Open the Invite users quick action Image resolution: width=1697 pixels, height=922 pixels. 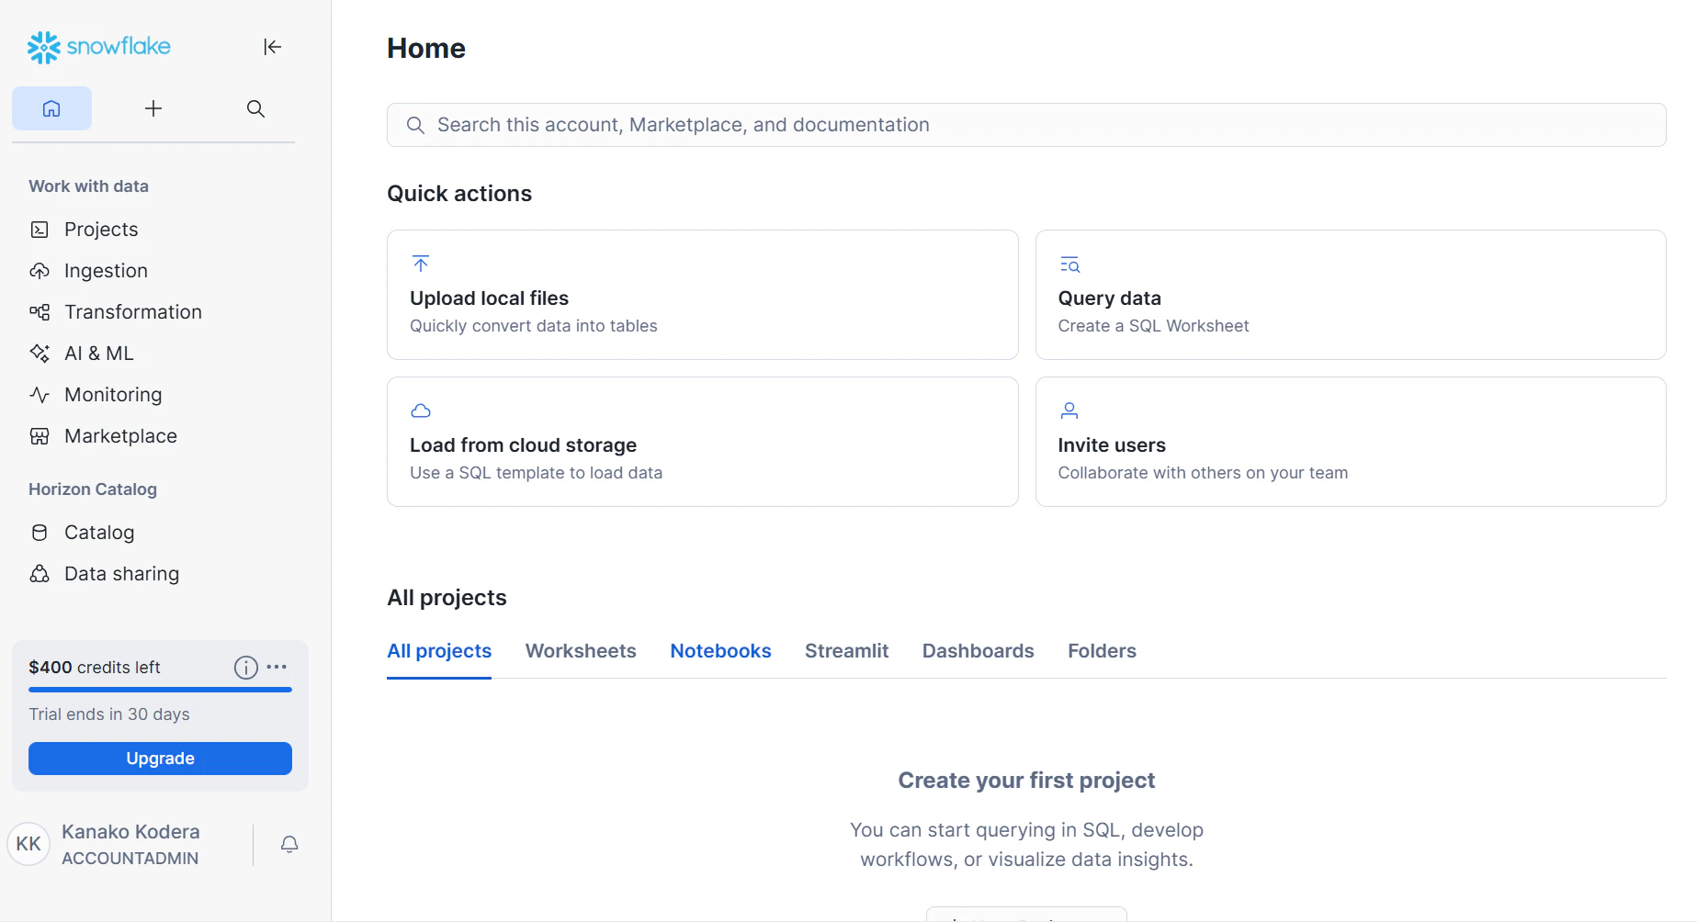[1350, 442]
